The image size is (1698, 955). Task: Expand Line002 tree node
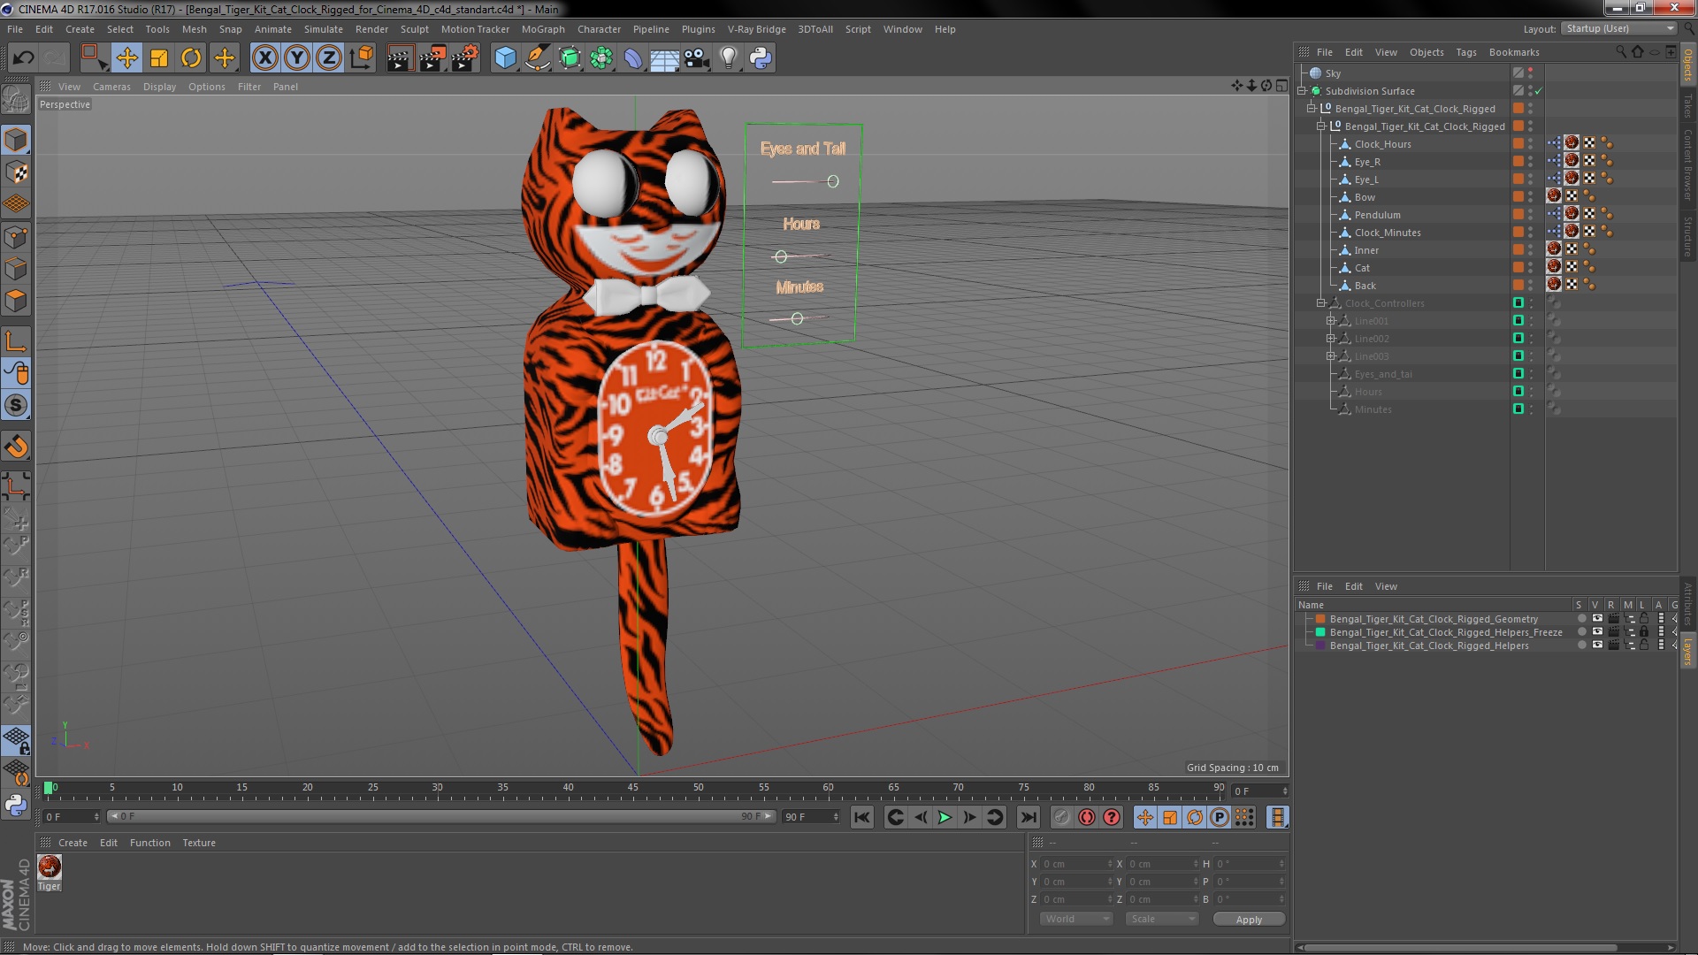(x=1330, y=339)
